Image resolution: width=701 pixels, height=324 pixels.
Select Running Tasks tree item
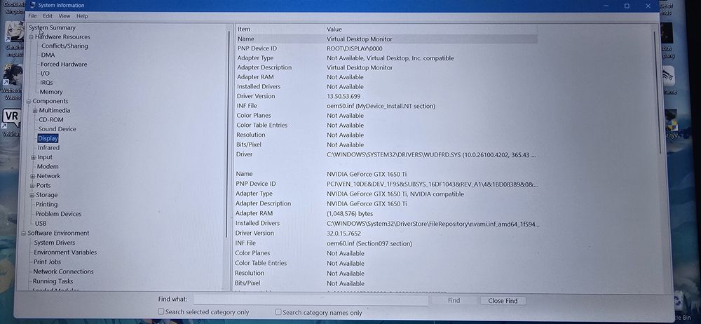tap(53, 281)
